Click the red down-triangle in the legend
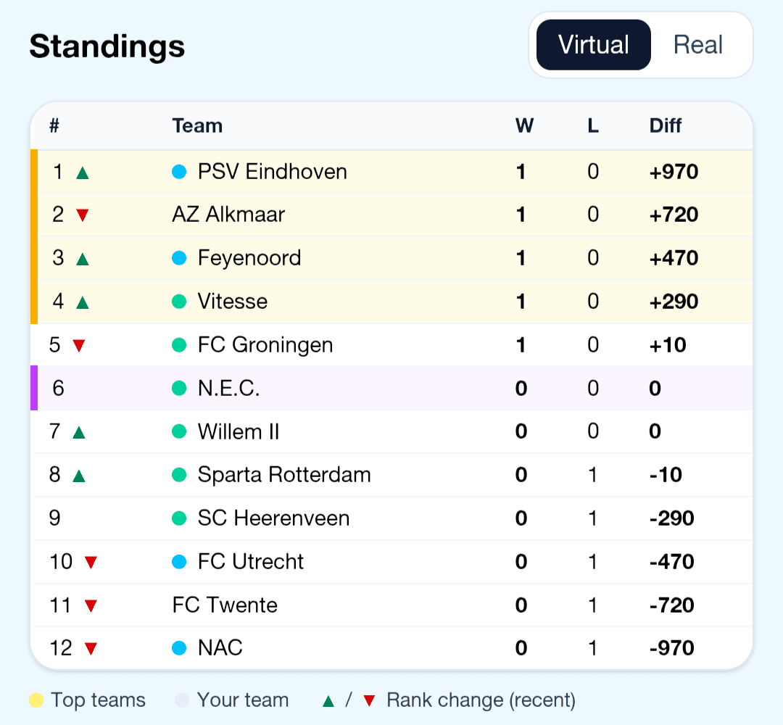Viewport: 783px width, 725px height. click(x=370, y=700)
